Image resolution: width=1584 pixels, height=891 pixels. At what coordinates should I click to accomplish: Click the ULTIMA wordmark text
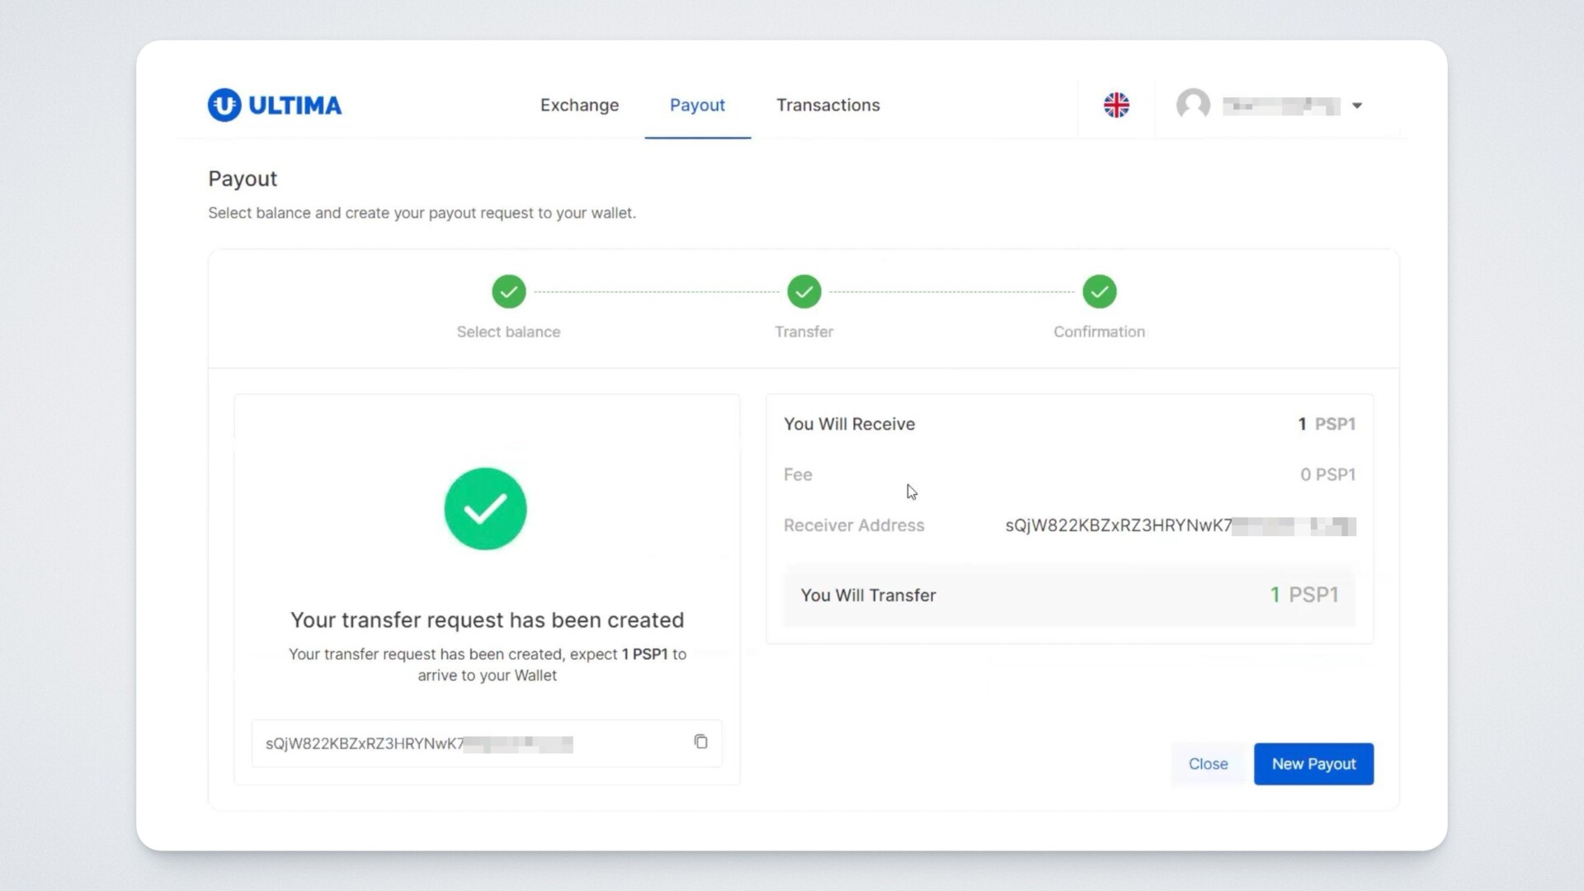point(295,106)
